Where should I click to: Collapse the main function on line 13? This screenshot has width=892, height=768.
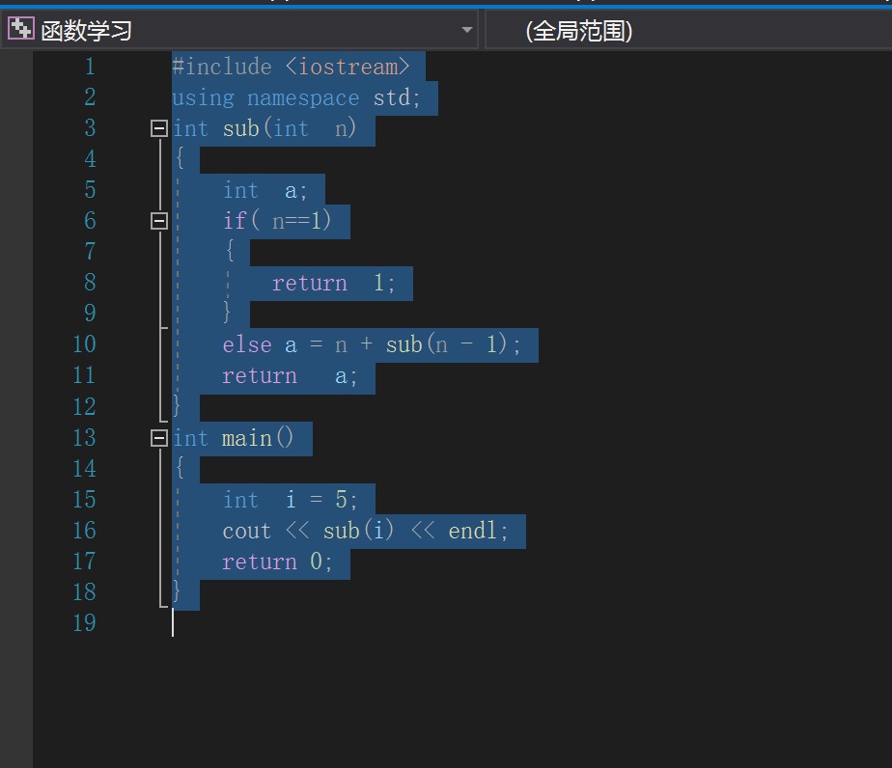157,437
